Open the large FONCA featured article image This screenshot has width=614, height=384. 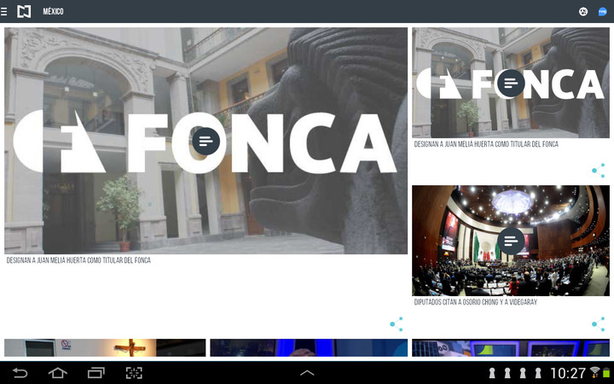click(x=206, y=141)
